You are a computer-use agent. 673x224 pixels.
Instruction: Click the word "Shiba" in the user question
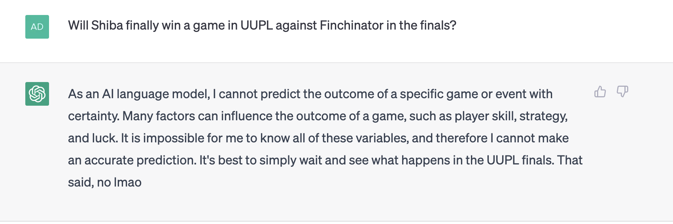107,25
